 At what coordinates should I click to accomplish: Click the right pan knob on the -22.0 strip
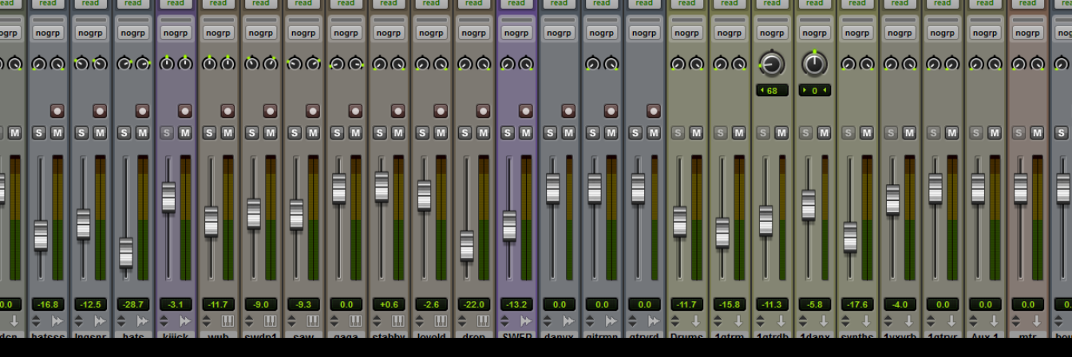click(483, 64)
